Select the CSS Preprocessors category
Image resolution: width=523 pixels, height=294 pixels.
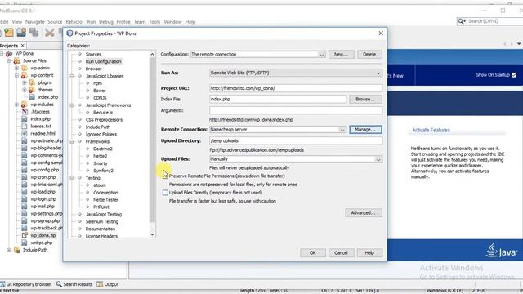point(104,120)
